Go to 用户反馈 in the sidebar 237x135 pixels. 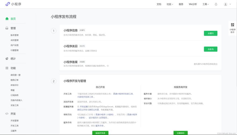click(x=15, y=45)
